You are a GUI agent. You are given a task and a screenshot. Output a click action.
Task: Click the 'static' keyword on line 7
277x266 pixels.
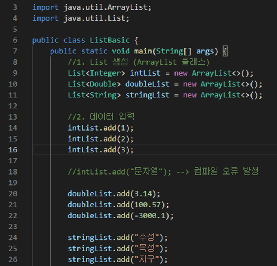point(94,51)
